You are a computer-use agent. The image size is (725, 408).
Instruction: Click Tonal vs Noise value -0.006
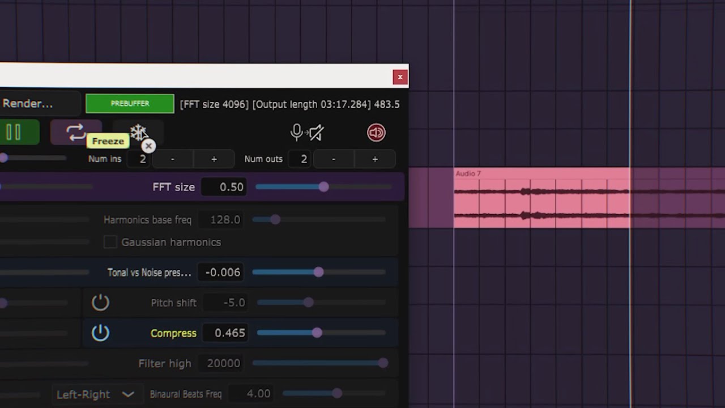click(222, 273)
